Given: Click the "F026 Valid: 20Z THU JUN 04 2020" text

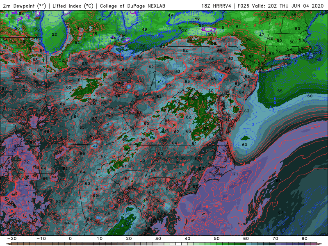Looking at the screenshot, I should click(281, 6).
